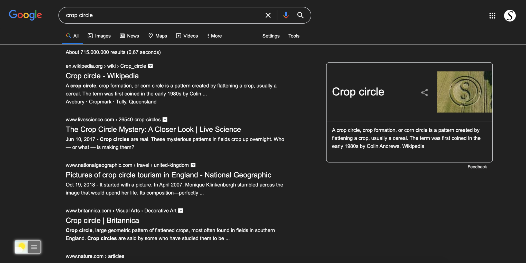The image size is (526, 263).
Task: Clear the search query with the X icon
Action: [x=268, y=15]
